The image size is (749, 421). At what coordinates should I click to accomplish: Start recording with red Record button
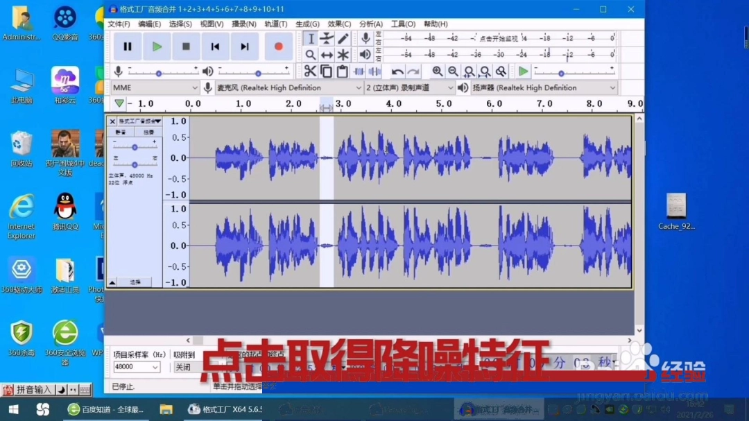point(279,46)
